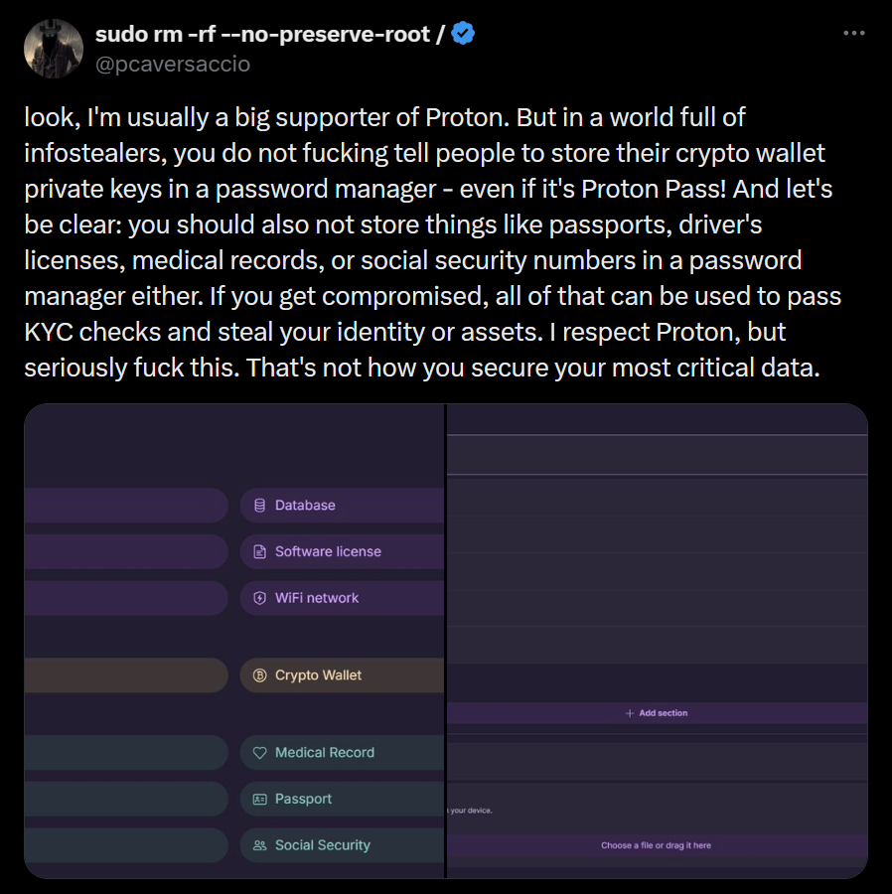Click the Add section button
The width and height of the screenshot is (892, 894).
pos(657,713)
